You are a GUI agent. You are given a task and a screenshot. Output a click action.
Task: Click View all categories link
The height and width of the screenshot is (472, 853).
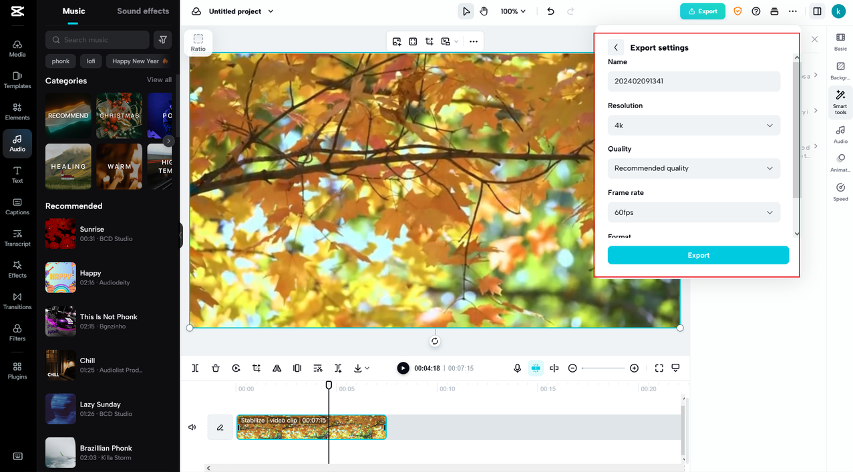(159, 79)
